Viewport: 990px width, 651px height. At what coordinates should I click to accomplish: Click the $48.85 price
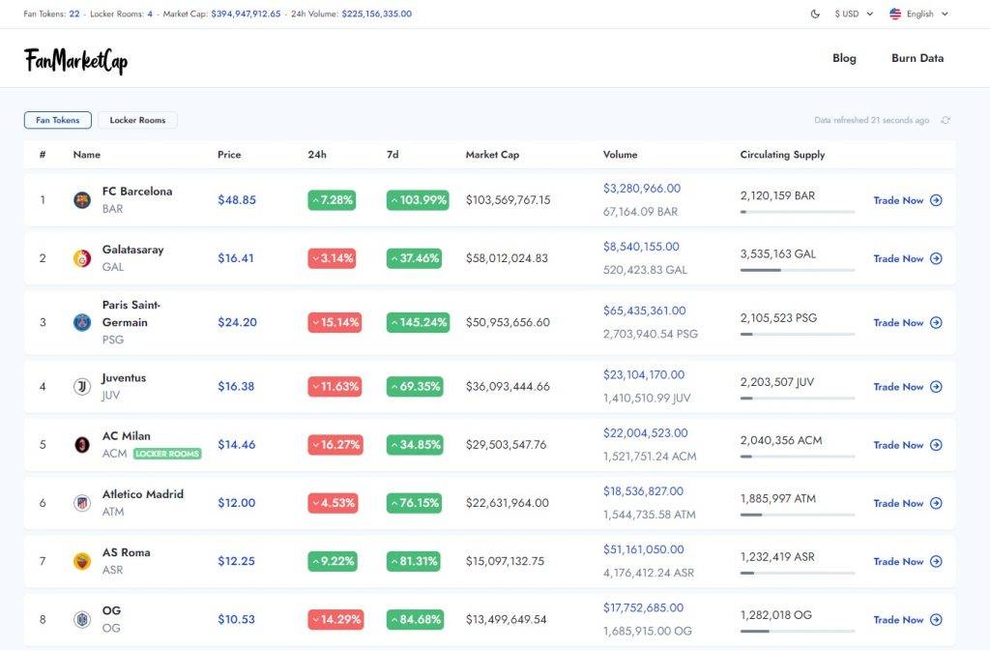click(x=237, y=200)
